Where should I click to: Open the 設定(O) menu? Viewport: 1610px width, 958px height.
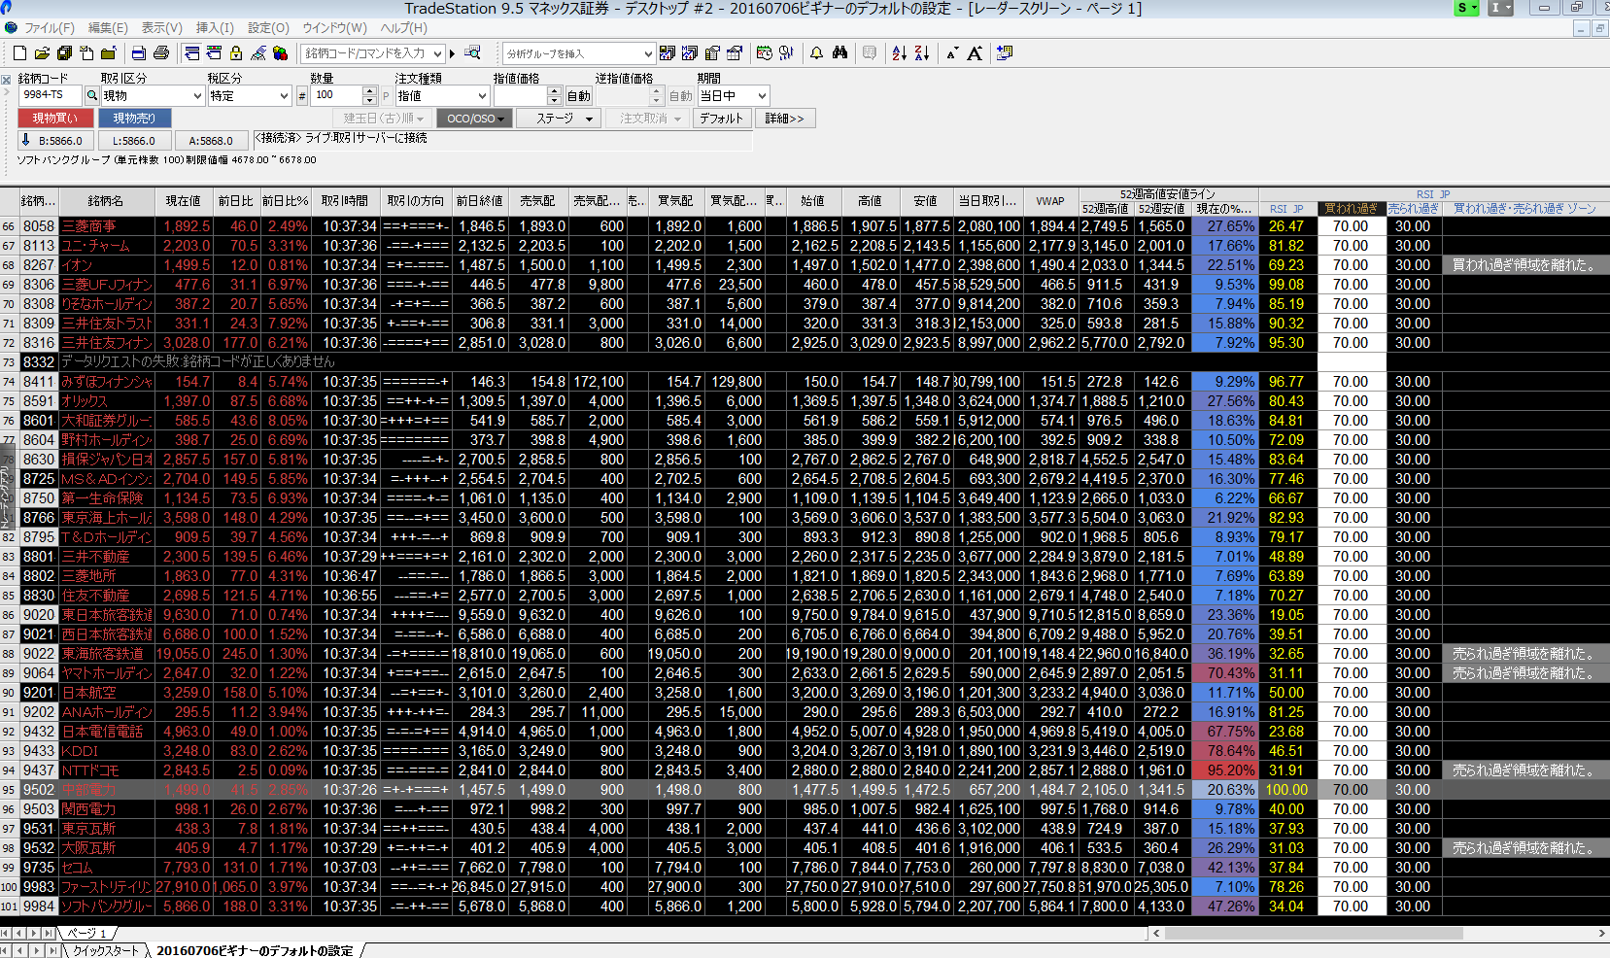coord(268,28)
